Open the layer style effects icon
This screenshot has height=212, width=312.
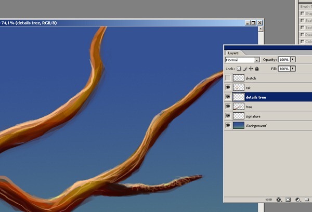coord(279,199)
